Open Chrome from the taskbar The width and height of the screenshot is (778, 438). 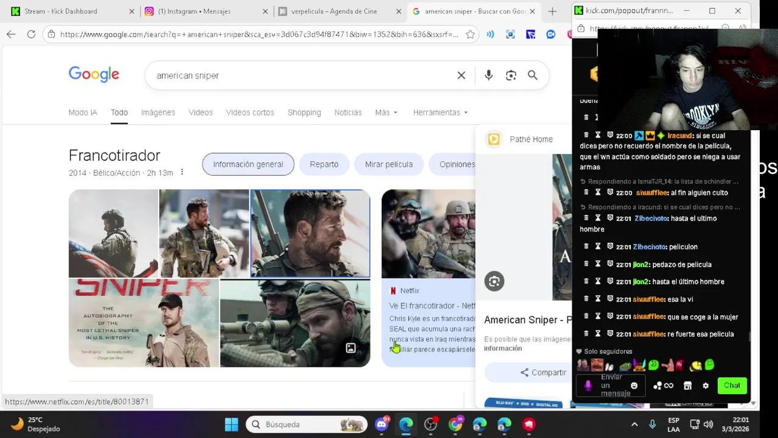coord(455,424)
